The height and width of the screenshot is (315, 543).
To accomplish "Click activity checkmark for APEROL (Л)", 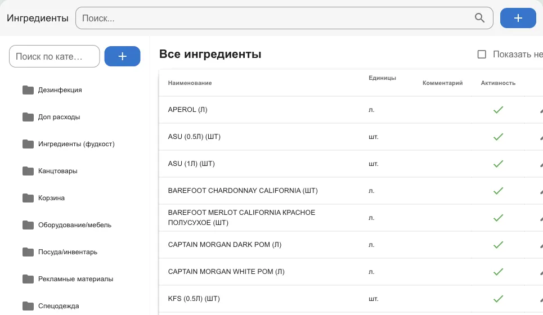I will coord(498,110).
